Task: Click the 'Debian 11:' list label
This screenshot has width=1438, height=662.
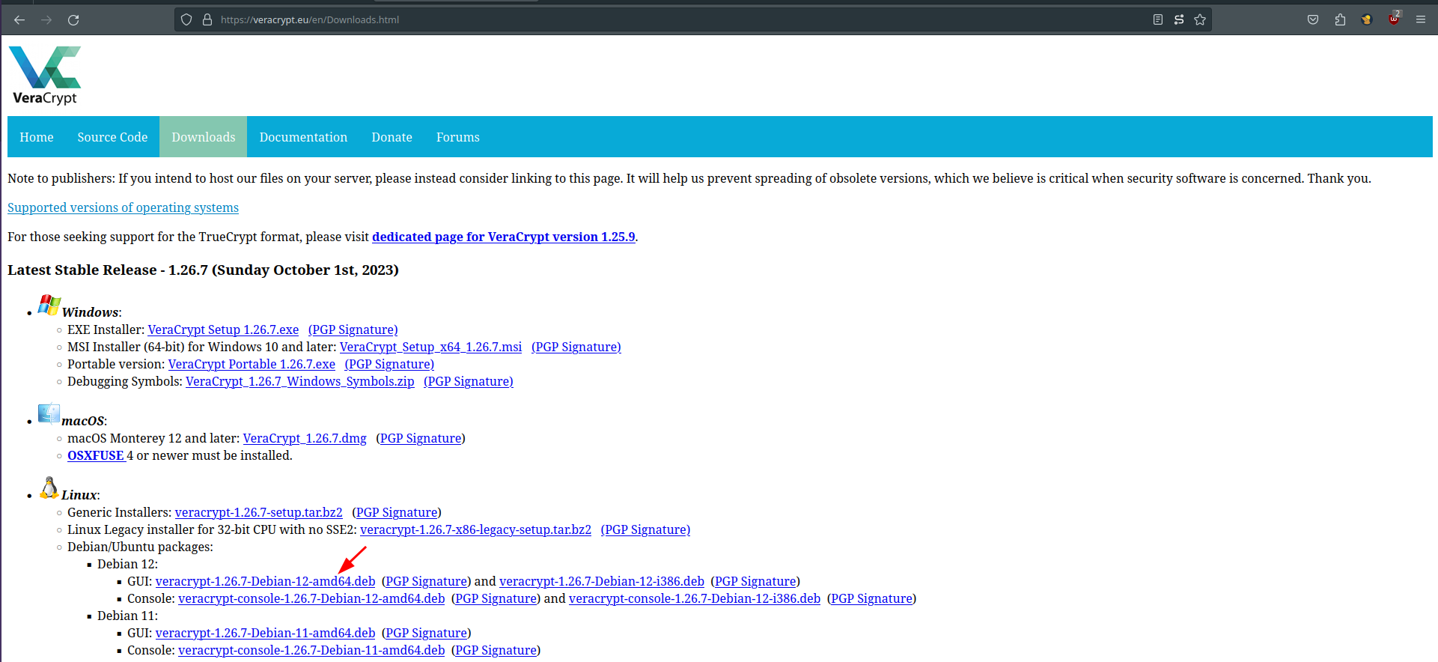Action: click(127, 616)
